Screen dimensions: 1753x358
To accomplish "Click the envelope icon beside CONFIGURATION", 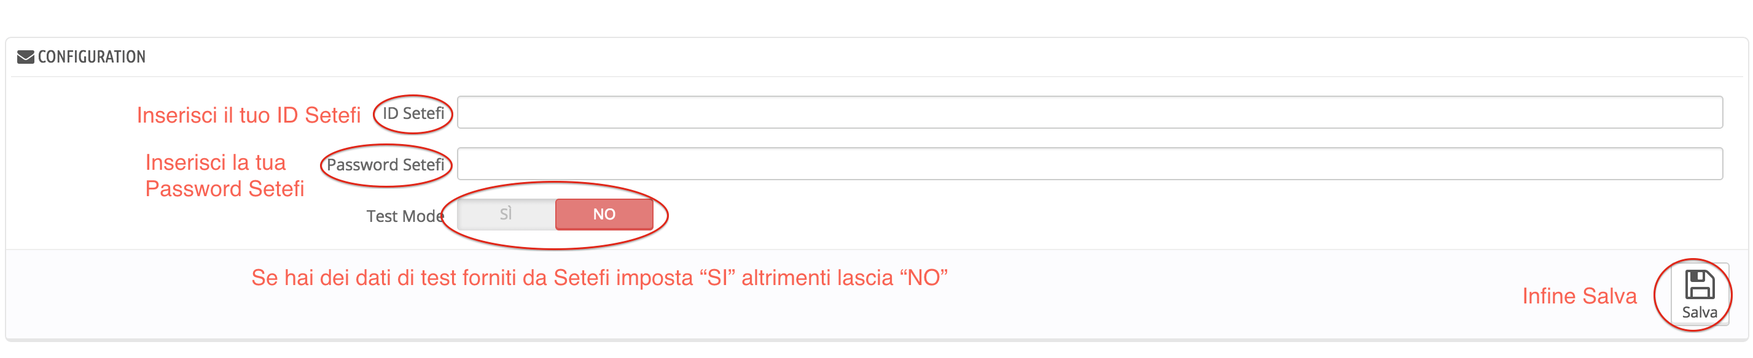I will coord(25,57).
